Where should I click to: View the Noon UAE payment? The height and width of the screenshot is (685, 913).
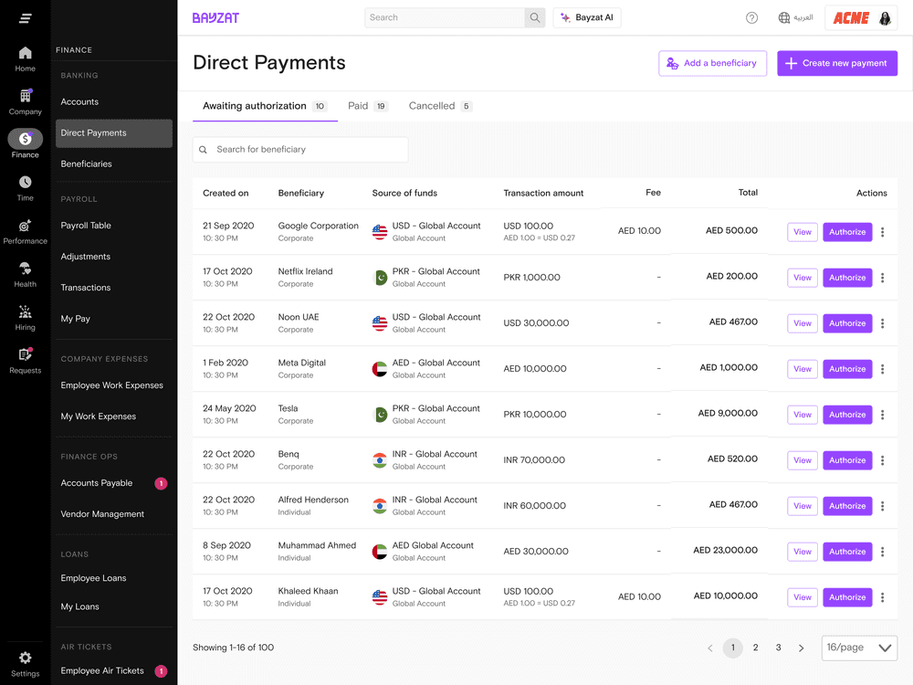803,323
